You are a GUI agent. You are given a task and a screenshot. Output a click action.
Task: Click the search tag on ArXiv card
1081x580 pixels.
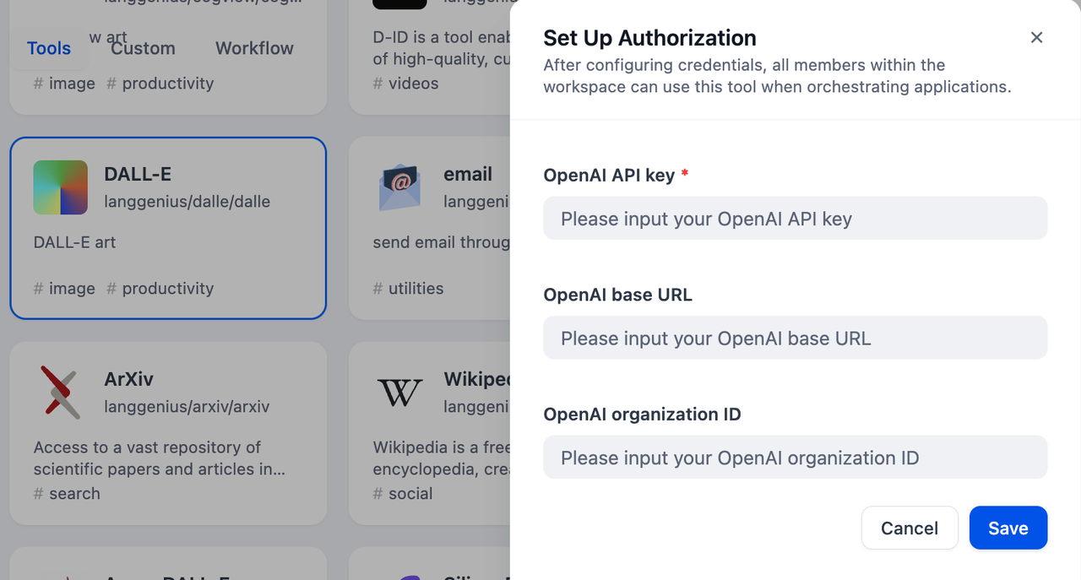68,494
